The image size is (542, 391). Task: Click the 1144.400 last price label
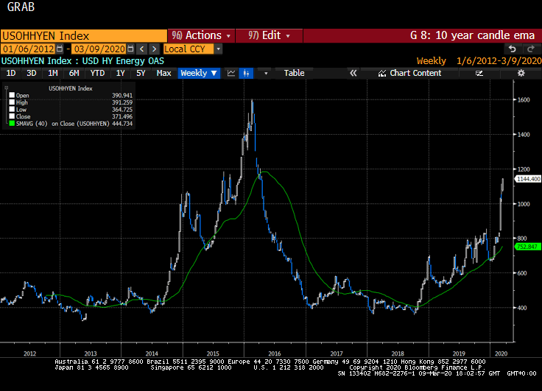click(528, 179)
